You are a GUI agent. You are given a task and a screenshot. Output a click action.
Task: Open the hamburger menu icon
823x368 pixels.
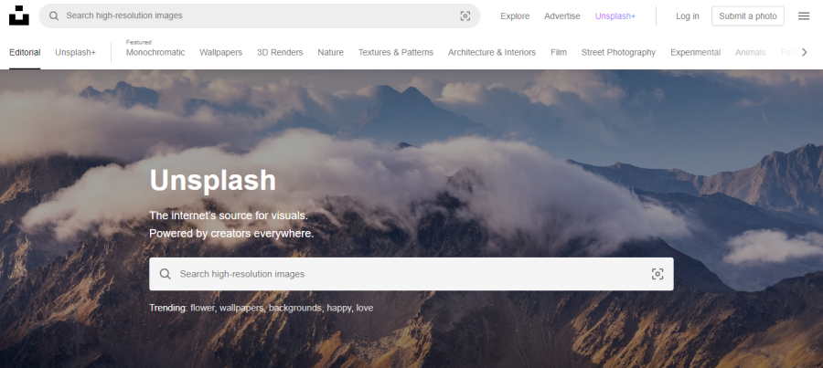tap(804, 16)
